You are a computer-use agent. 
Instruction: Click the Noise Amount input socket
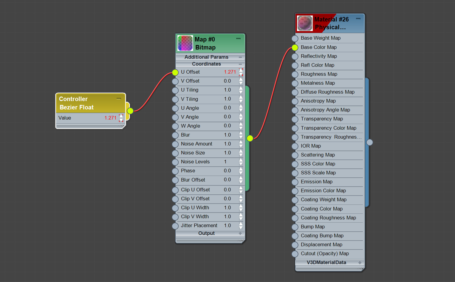[x=175, y=144]
